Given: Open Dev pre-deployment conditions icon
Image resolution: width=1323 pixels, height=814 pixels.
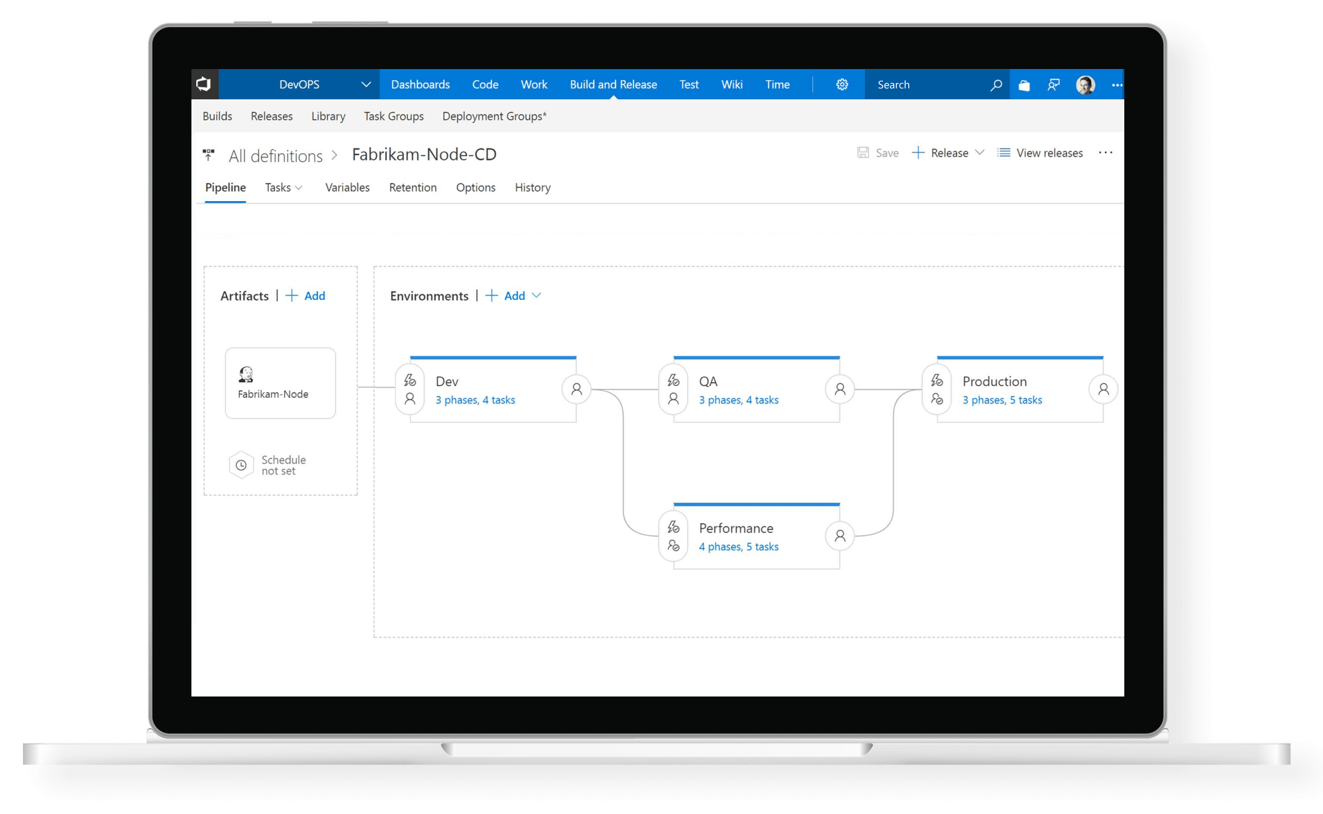Looking at the screenshot, I should point(410,389).
